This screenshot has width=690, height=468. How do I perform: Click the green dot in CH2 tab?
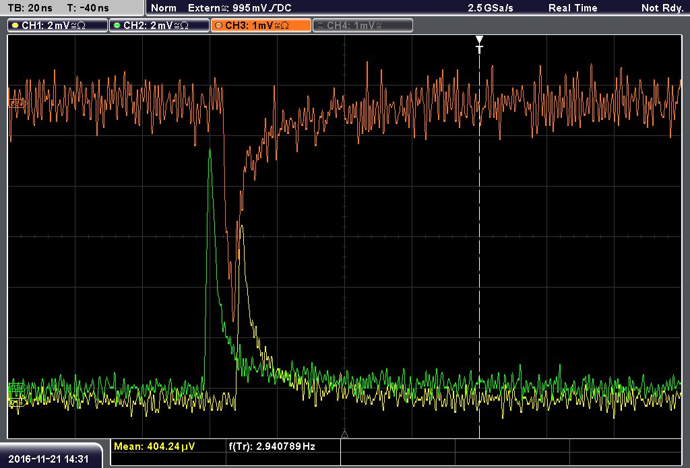point(117,26)
